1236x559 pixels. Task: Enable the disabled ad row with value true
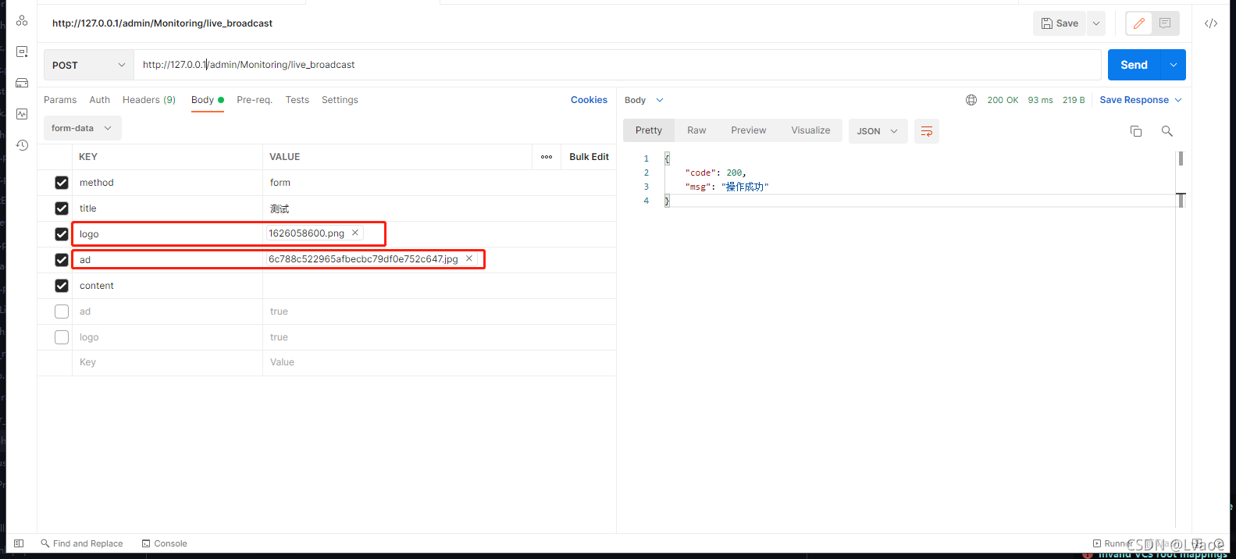pyautogui.click(x=62, y=312)
